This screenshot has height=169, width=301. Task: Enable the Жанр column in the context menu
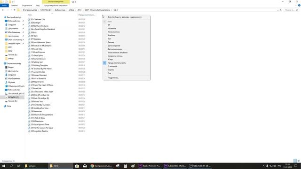[x=110, y=60]
